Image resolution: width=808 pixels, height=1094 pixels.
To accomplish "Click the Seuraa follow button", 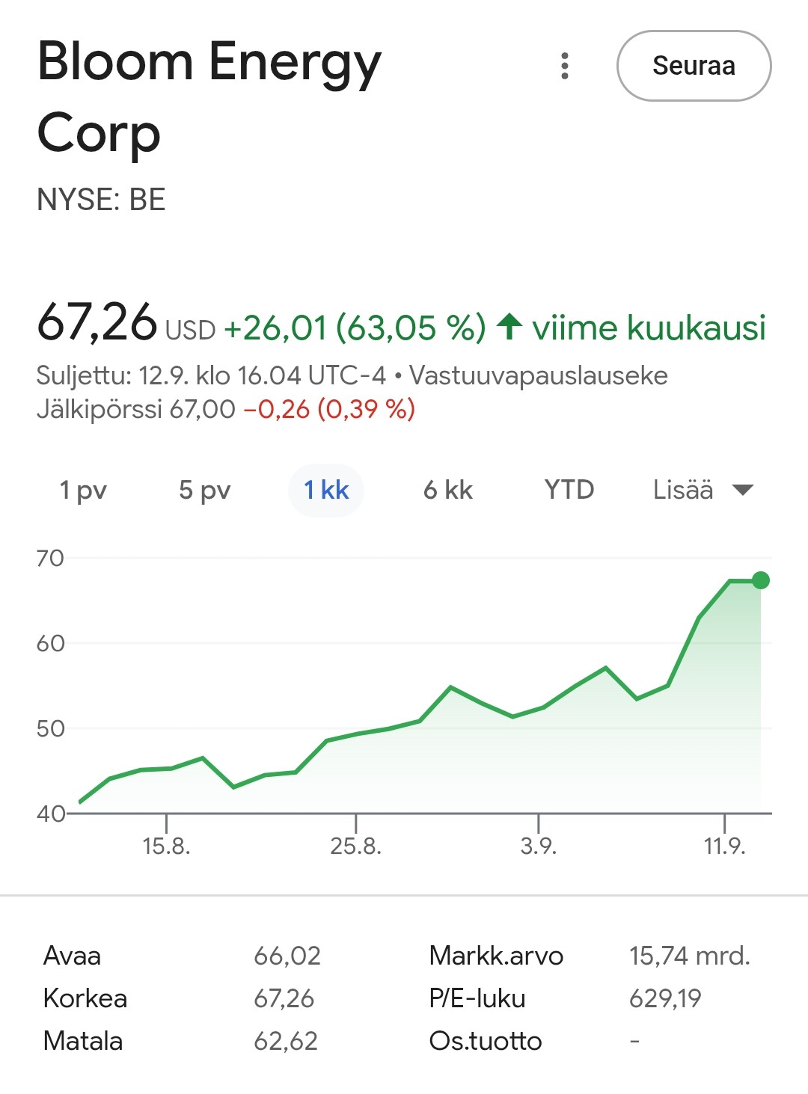I will (x=694, y=66).
